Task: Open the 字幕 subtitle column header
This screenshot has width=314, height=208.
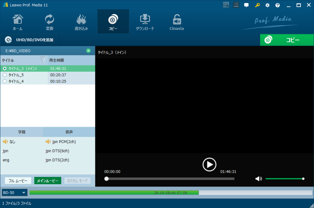Action: [22, 132]
